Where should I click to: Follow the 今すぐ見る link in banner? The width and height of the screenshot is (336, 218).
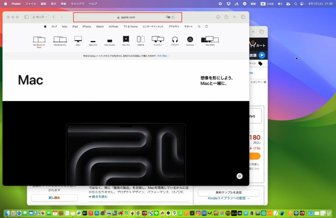163,56
